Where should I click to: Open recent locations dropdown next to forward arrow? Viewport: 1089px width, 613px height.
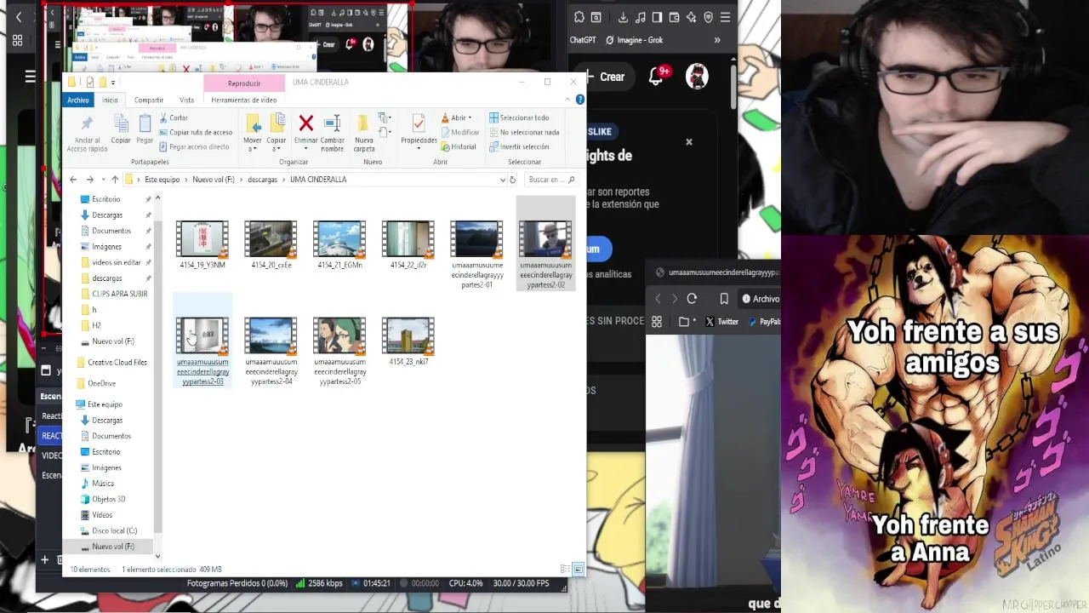coord(103,180)
